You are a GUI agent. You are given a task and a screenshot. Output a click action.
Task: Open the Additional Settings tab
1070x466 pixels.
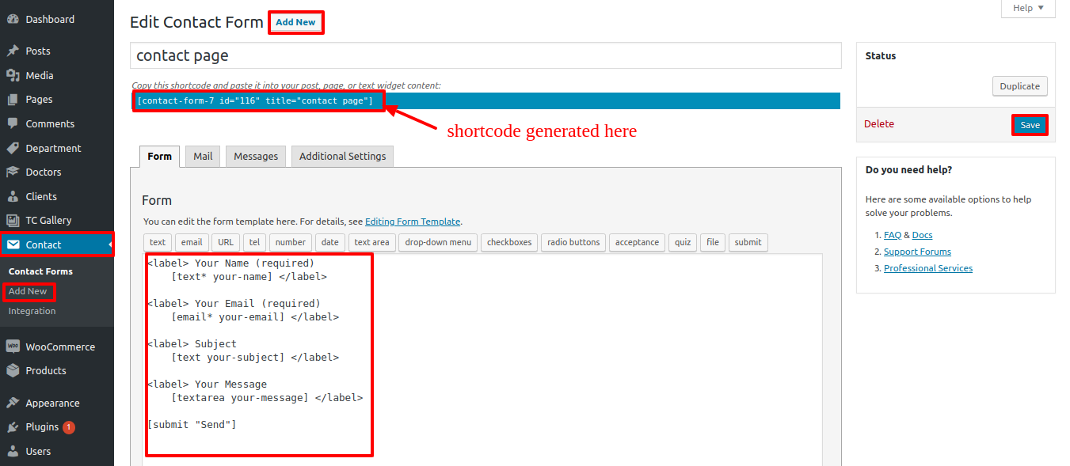pyautogui.click(x=343, y=156)
